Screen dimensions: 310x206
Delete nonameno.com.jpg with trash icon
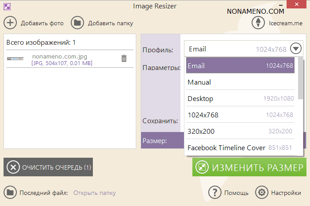[124, 58]
